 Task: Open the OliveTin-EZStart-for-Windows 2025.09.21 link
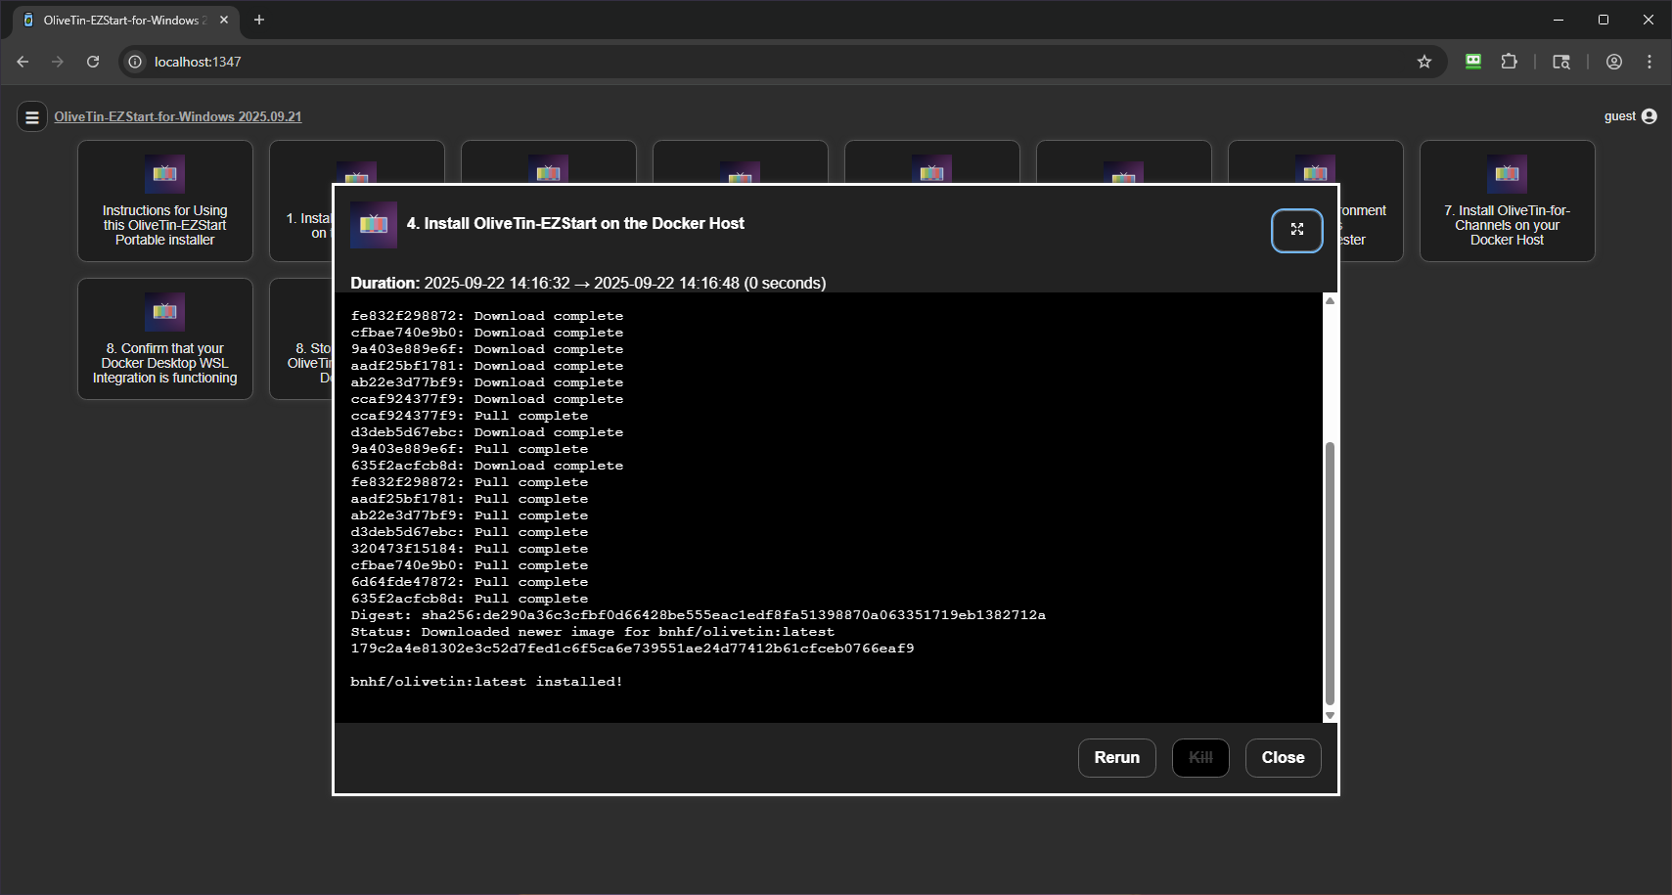pyautogui.click(x=177, y=116)
